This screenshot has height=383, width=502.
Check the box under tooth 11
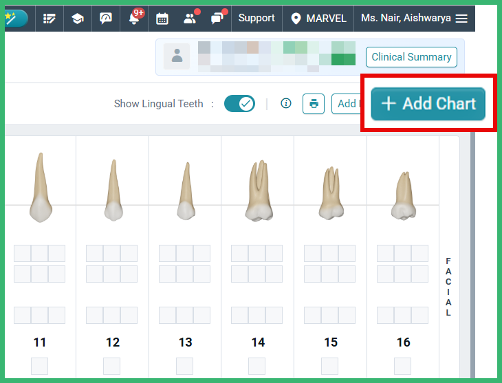pos(40,366)
